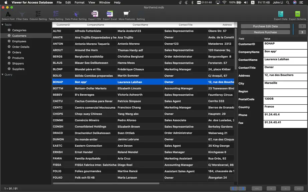Screen dimensions: 308x192
Task: Open the Select Font tool
Action: pos(8,16)
